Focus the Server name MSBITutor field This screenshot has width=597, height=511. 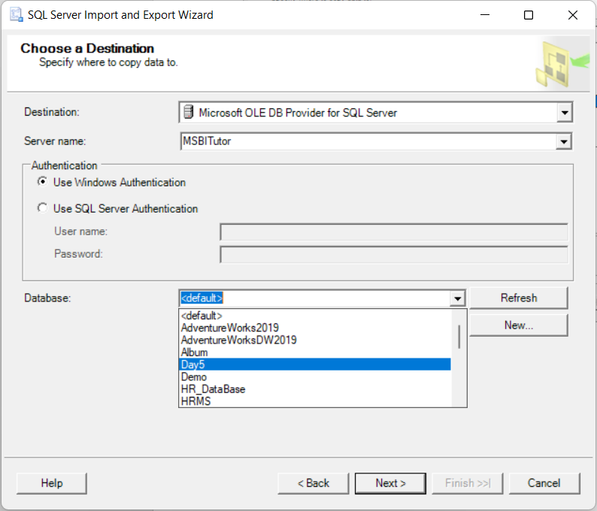[x=368, y=141]
